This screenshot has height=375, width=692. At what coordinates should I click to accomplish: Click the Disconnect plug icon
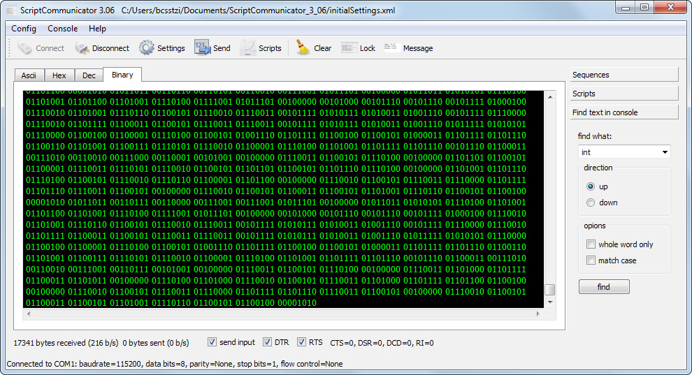pyautogui.click(x=82, y=48)
